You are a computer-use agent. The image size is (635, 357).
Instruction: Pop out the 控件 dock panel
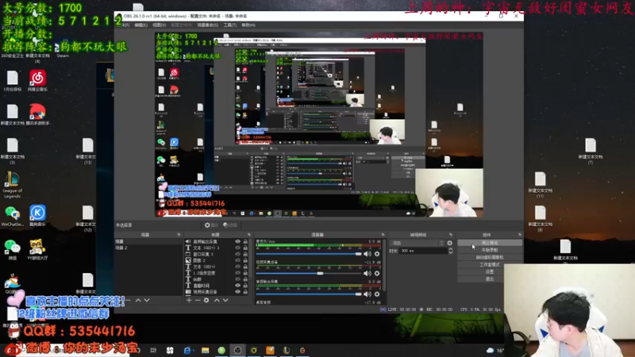point(520,235)
